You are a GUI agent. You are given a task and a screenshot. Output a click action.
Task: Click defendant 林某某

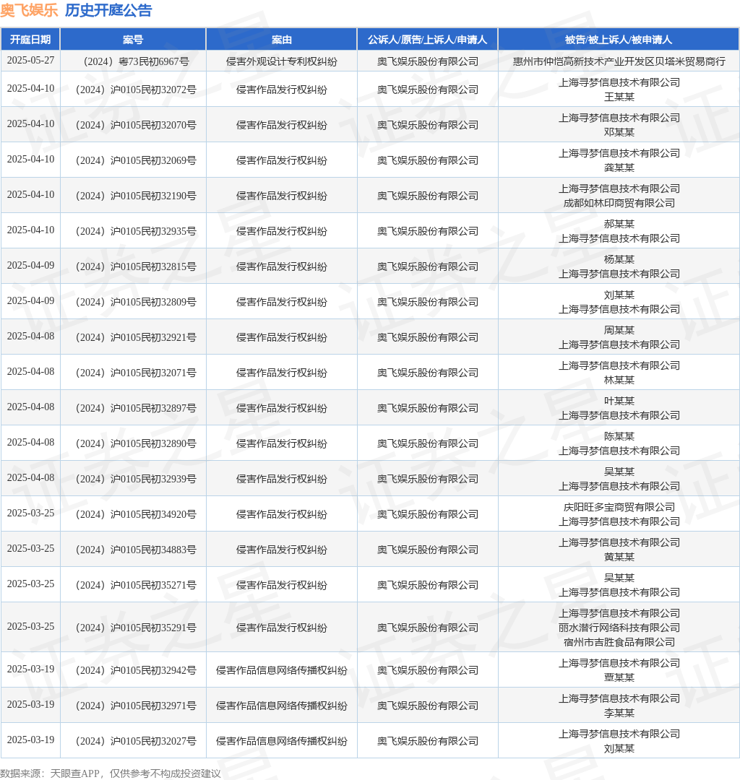[x=619, y=380]
